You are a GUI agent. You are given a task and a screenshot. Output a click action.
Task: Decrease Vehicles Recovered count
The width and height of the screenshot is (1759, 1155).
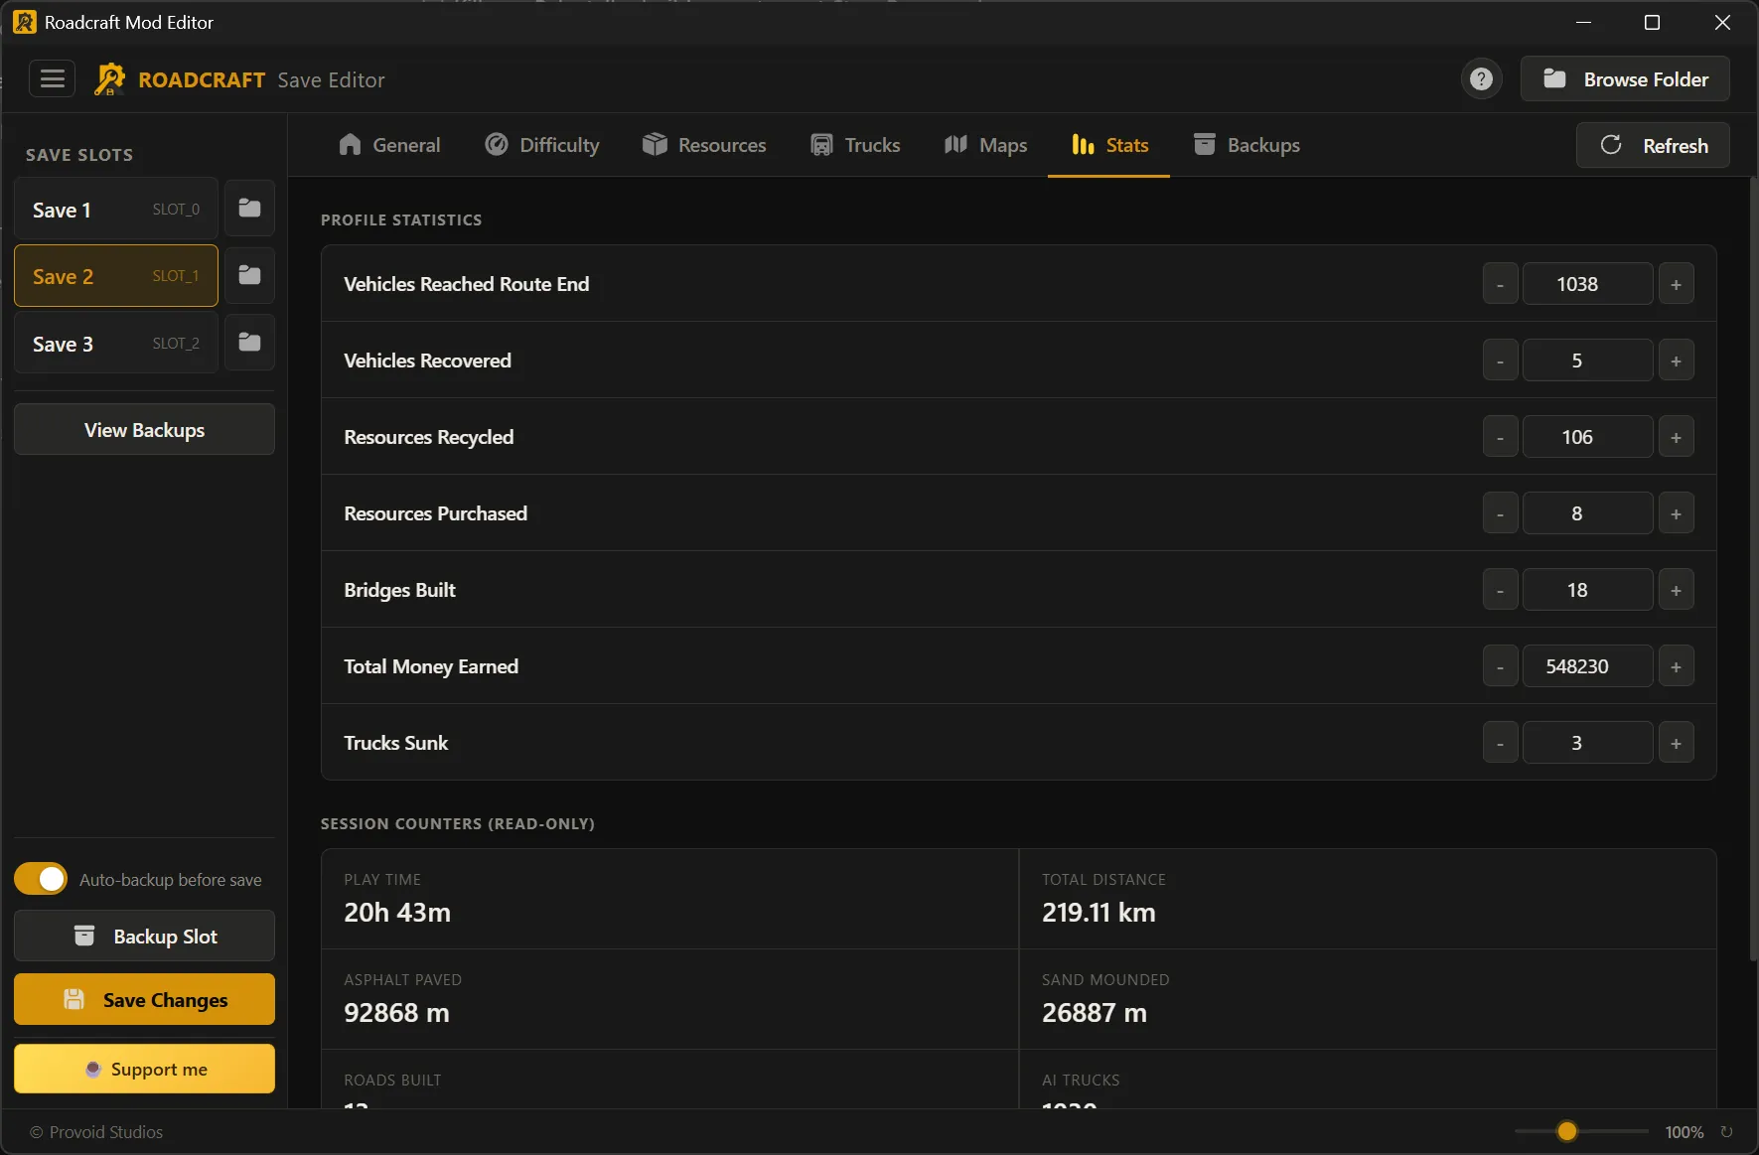[1500, 361]
